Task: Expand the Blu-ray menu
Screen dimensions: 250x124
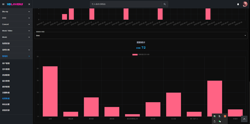Action: (x=16, y=12)
